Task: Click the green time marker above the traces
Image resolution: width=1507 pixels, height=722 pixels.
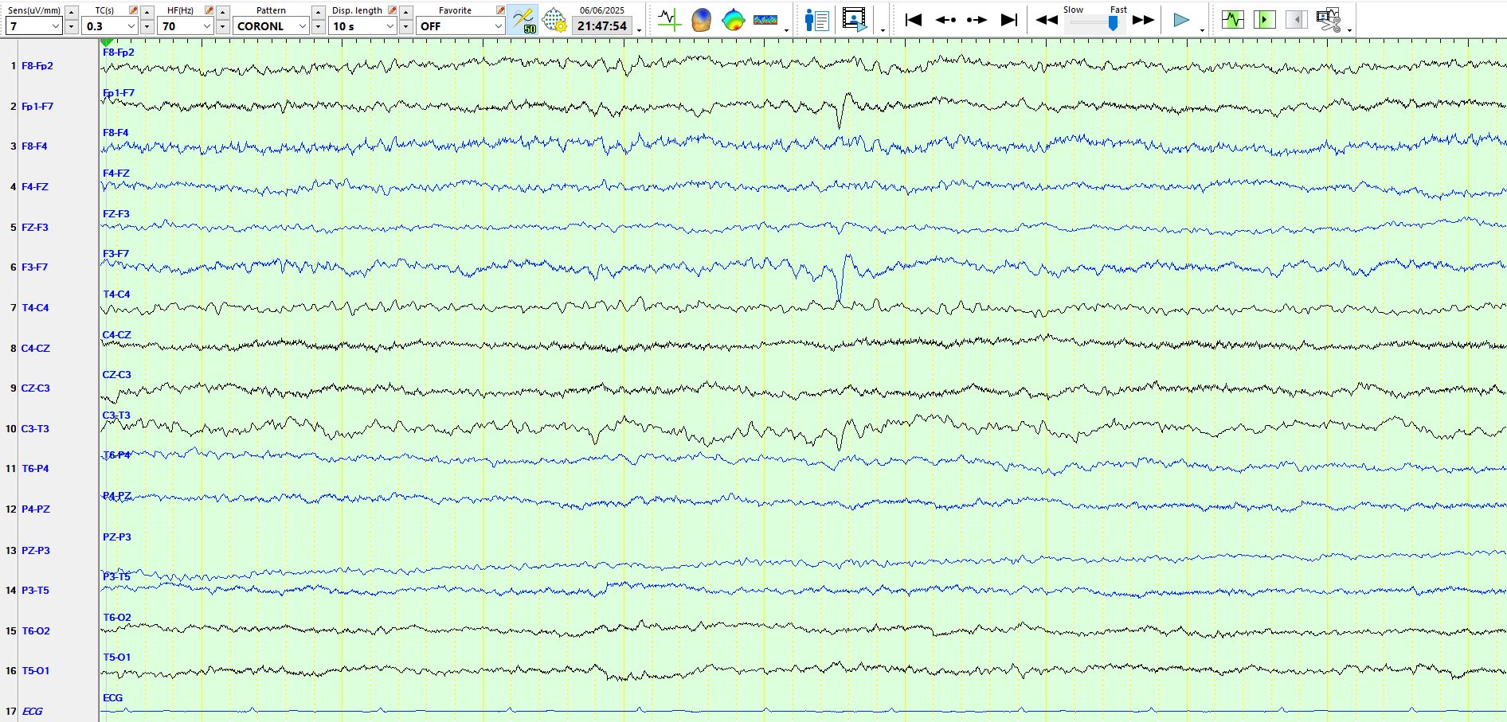Action: tap(107, 42)
